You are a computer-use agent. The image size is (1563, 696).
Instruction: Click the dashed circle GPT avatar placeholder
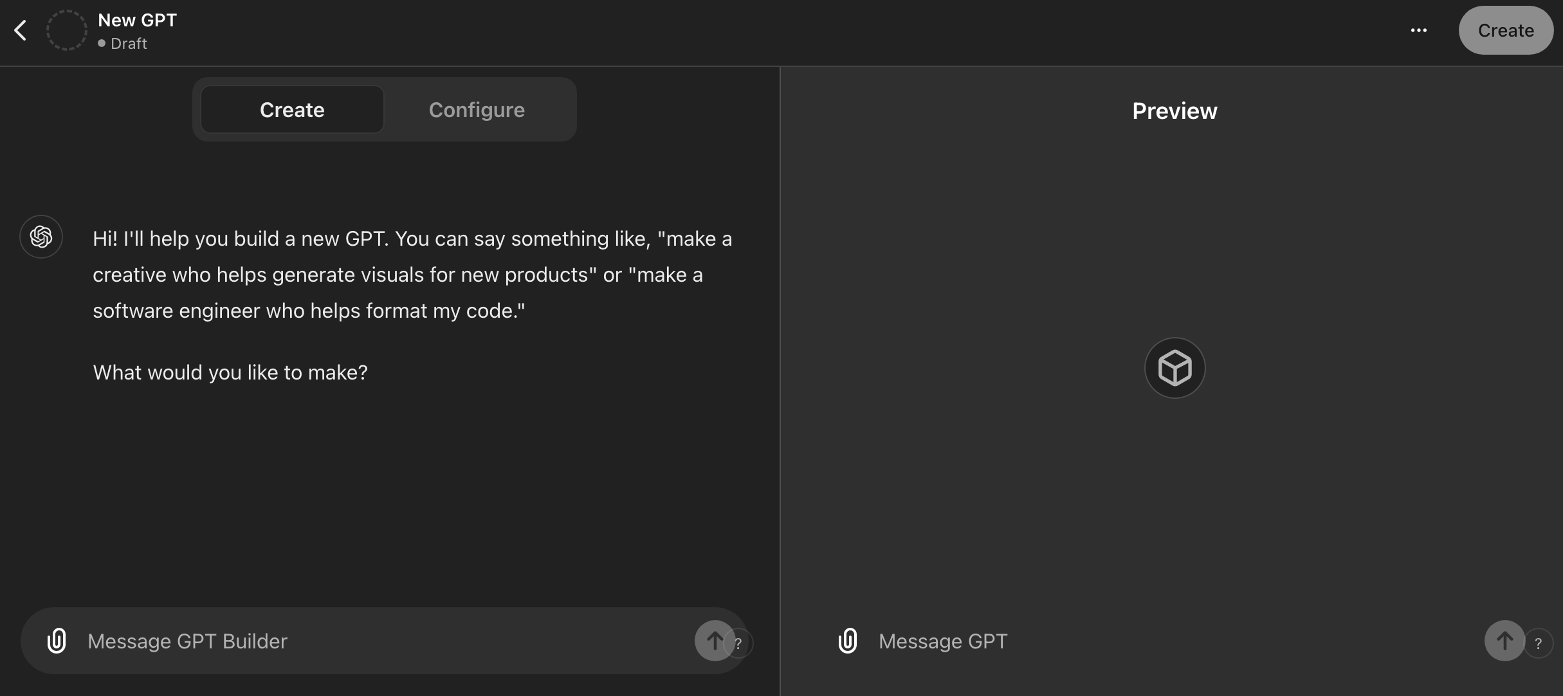66,30
